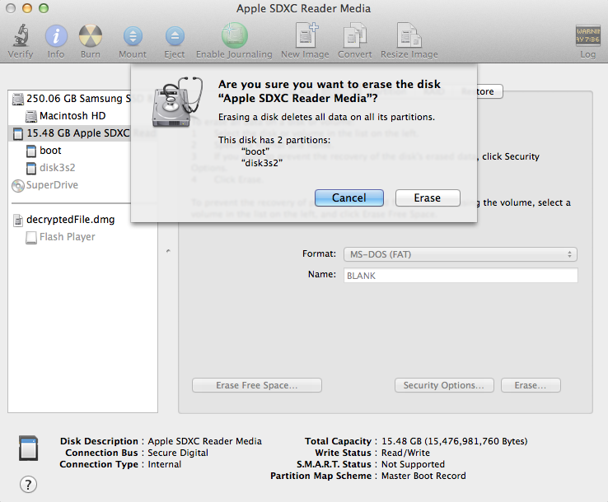Click the New Image toolbar icon
Screen dimensions: 608x502
pyautogui.click(x=306, y=35)
